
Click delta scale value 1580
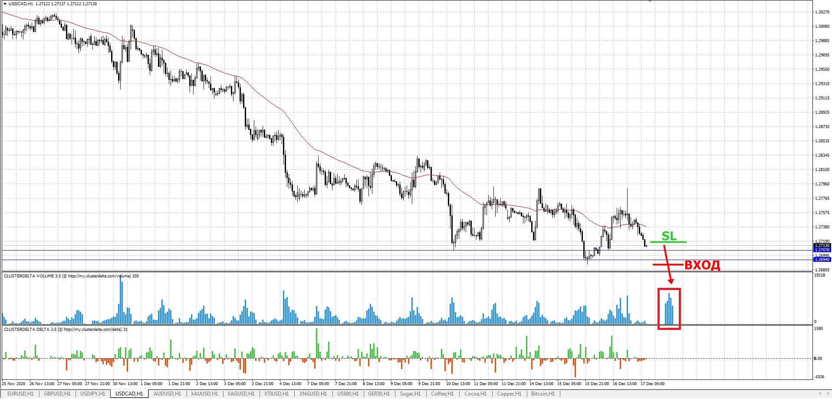[819, 329]
